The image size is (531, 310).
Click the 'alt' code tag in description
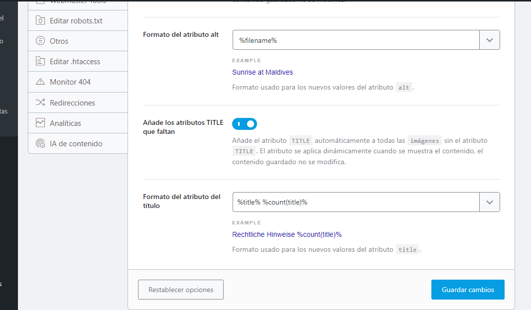tap(403, 87)
